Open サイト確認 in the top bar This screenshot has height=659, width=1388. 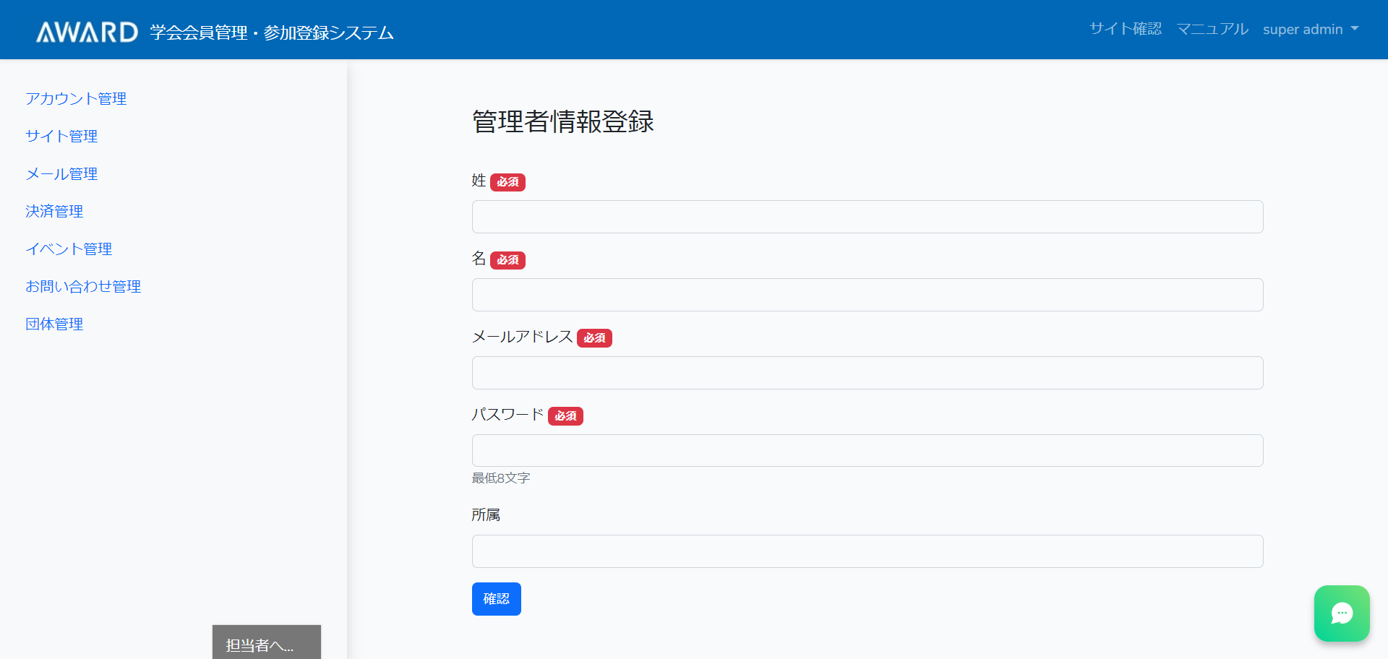coord(1126,29)
